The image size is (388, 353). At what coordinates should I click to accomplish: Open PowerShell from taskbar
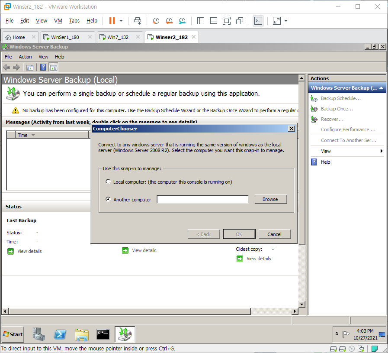click(60, 334)
